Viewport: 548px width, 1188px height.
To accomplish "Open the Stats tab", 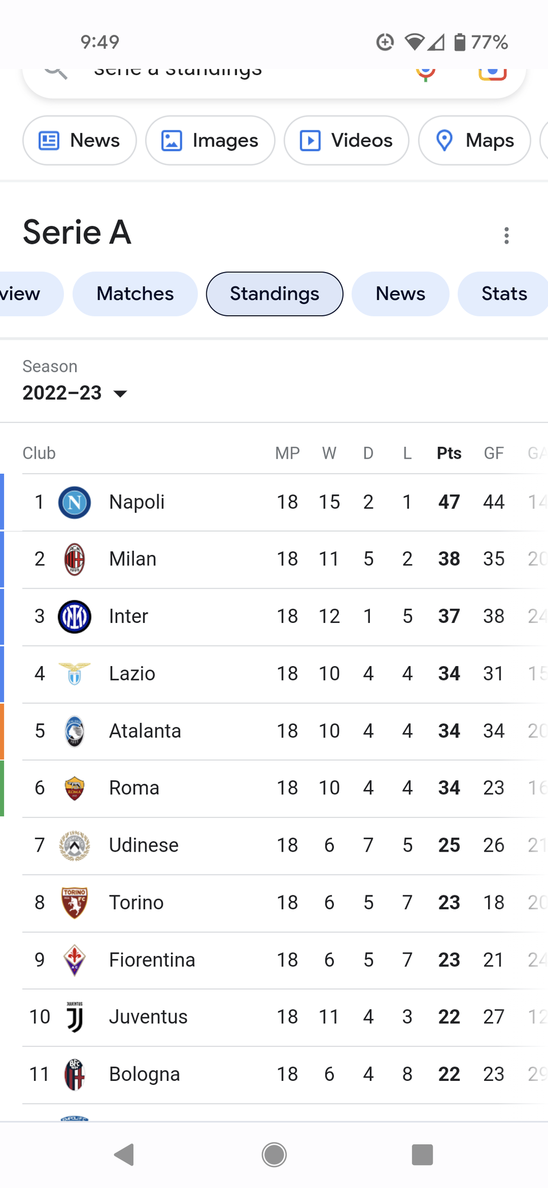I will (x=504, y=294).
